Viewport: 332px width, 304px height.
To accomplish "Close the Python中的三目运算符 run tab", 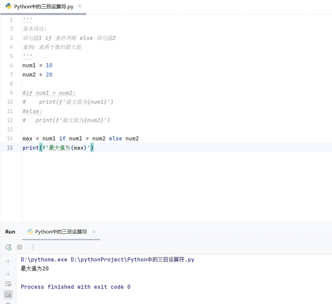I will 94,232.
